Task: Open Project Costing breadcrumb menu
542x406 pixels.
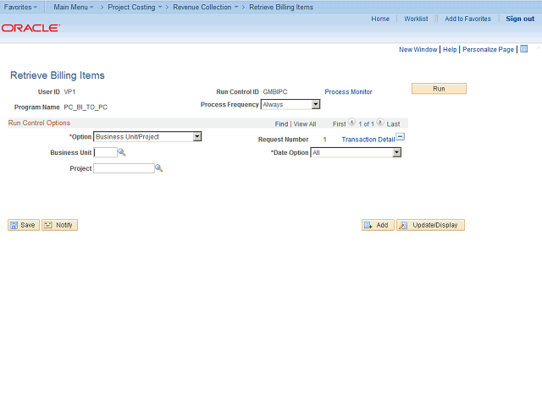Action: pyautogui.click(x=135, y=8)
